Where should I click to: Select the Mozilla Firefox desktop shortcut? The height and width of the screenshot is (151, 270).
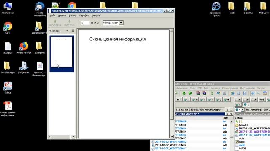(x=24, y=48)
